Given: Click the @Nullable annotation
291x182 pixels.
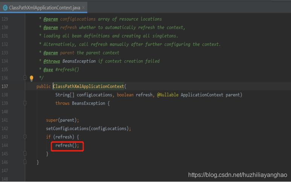Looking at the screenshot, I should click(168, 95).
